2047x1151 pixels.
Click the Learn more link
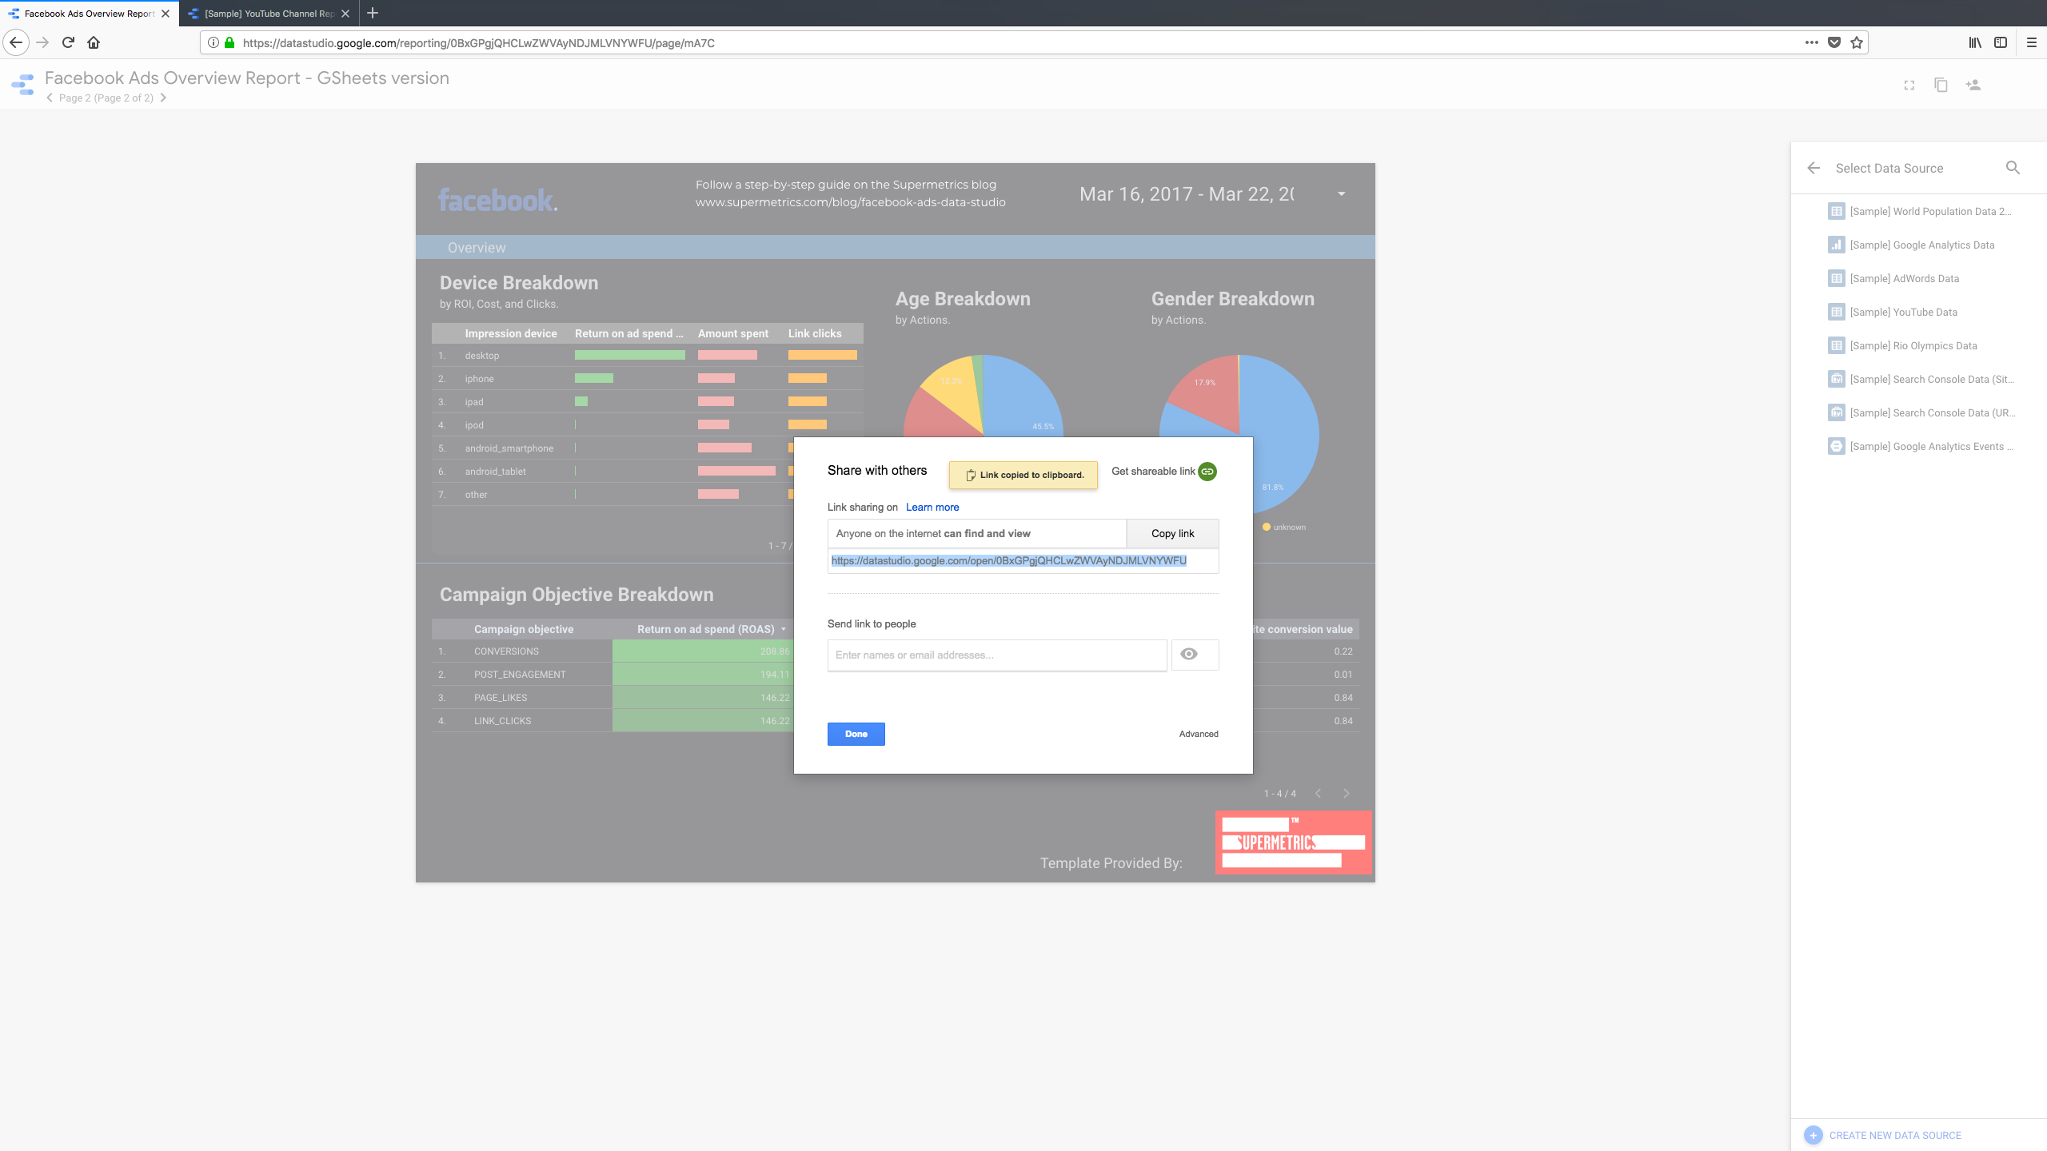coord(932,508)
